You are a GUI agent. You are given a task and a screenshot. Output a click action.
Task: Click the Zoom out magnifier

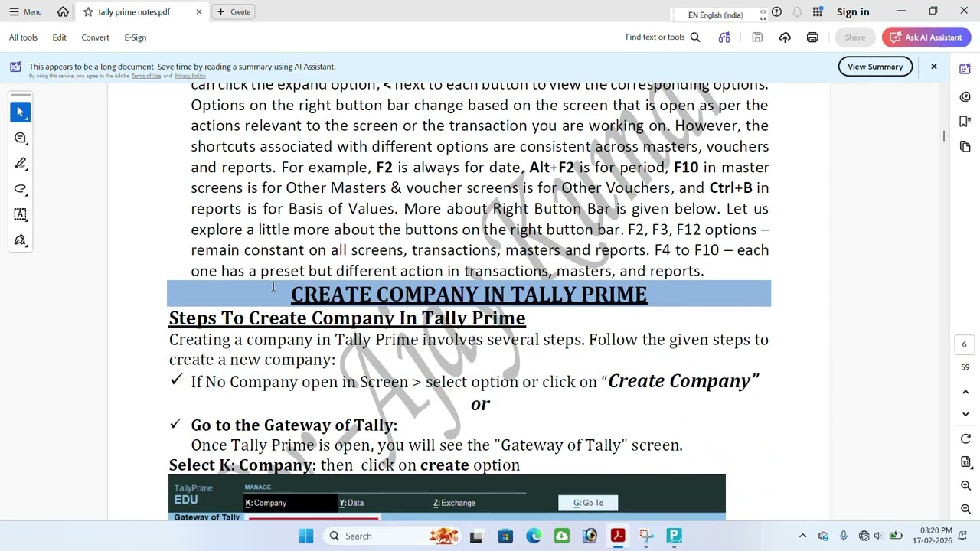click(x=965, y=510)
